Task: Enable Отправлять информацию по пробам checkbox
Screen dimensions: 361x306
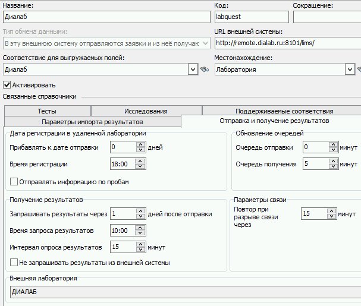Action: (14, 182)
